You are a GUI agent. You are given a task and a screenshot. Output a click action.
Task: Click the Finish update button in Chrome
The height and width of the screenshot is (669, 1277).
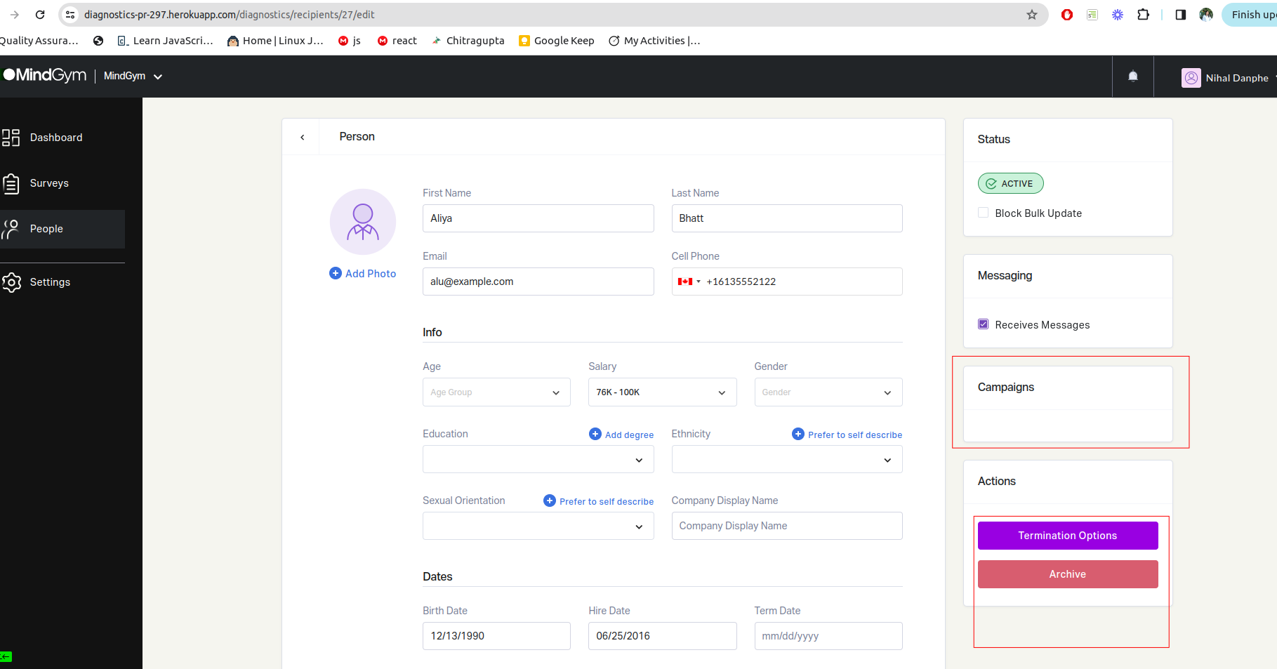pyautogui.click(x=1251, y=15)
